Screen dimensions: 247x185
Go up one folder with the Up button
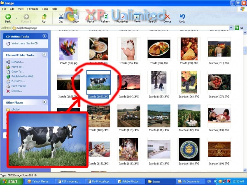[x=44, y=18]
